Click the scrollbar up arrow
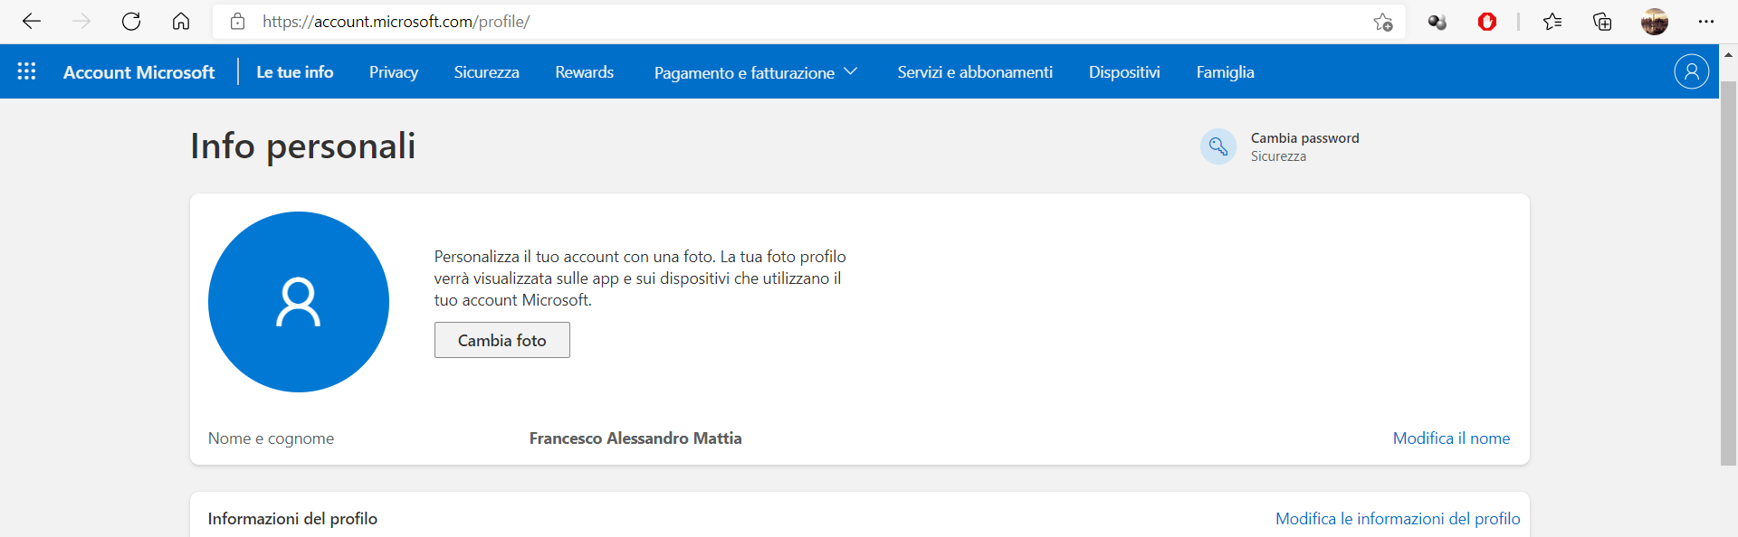 (x=1728, y=54)
